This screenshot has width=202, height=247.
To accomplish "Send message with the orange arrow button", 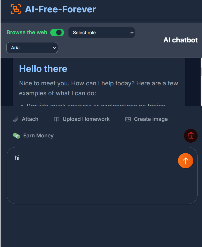I will [x=185, y=161].
